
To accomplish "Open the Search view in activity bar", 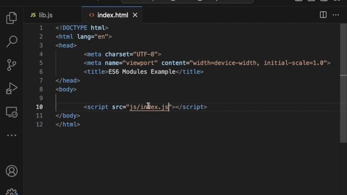I will pos(11,41).
